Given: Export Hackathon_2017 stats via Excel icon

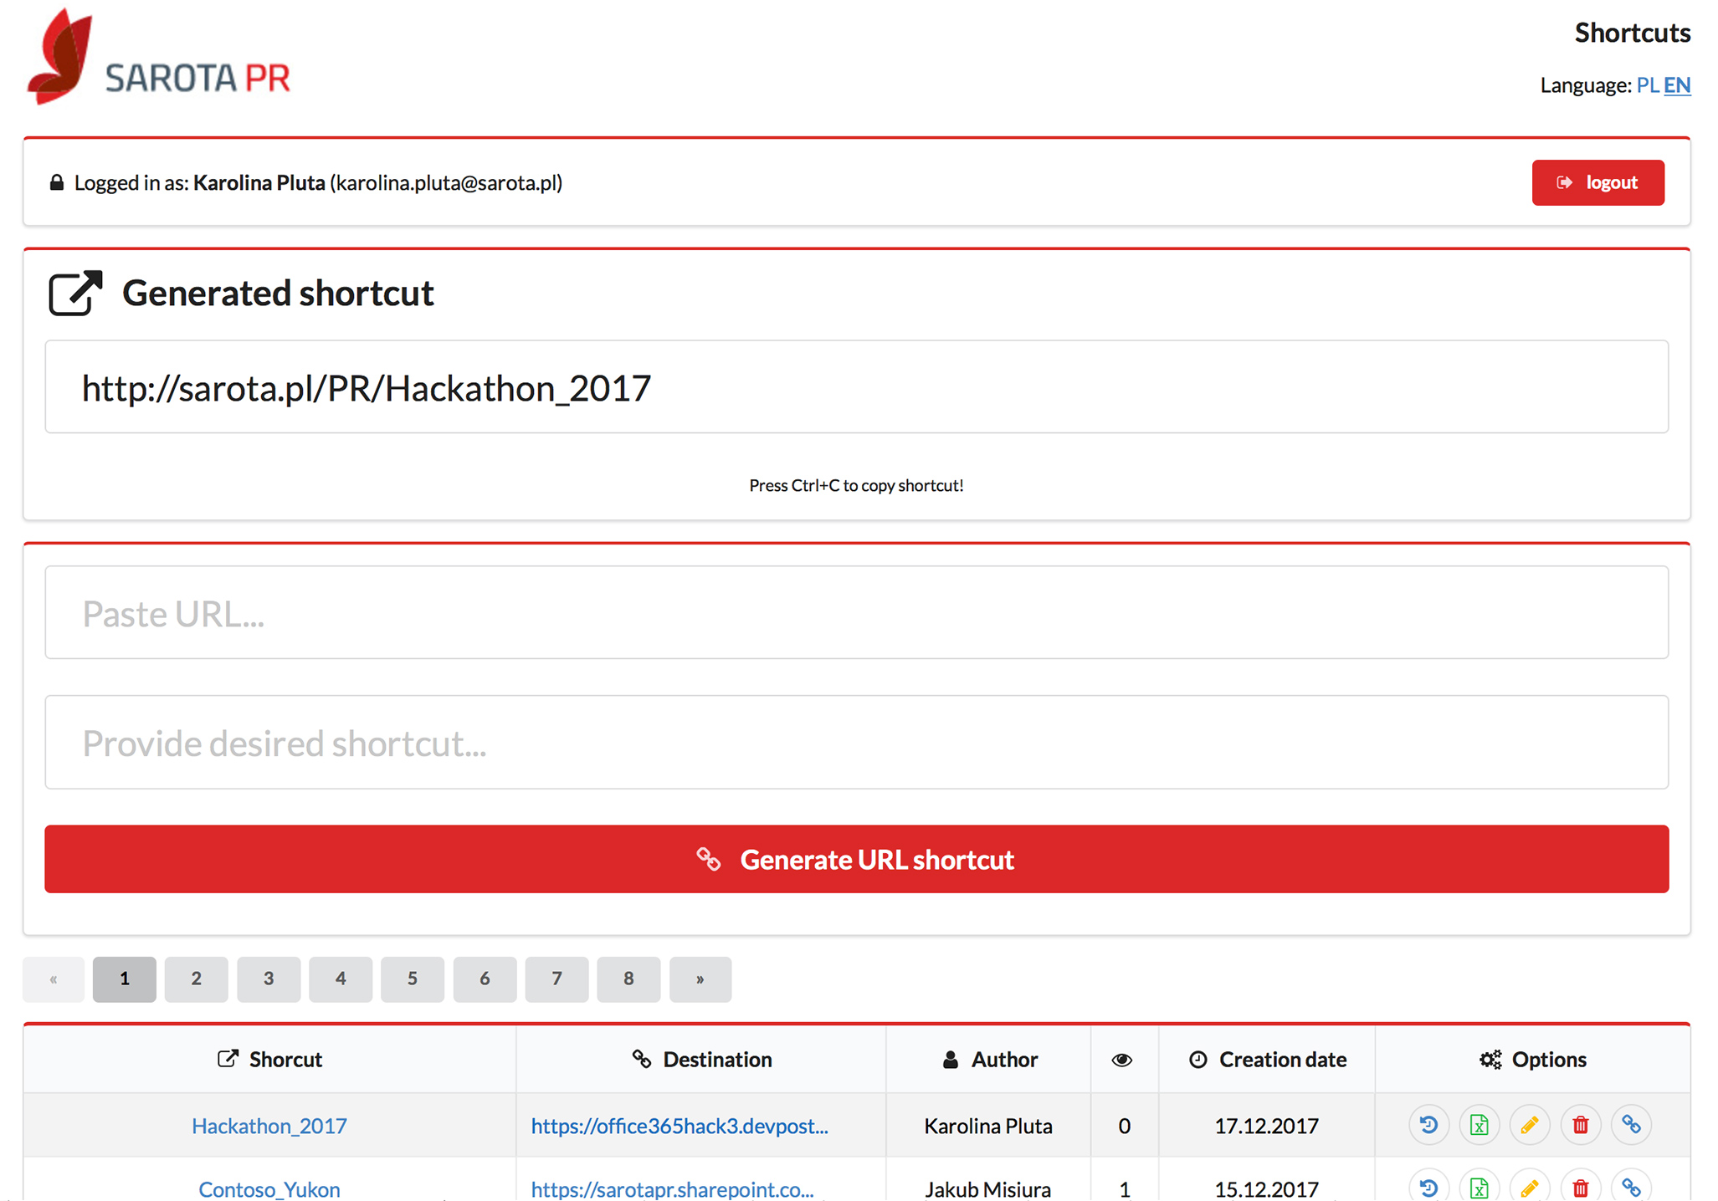Looking at the screenshot, I should click(1479, 1125).
